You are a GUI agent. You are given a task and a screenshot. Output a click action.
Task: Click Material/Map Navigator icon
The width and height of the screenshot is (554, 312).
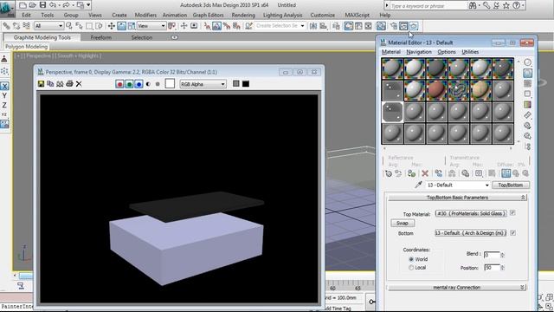point(527,146)
